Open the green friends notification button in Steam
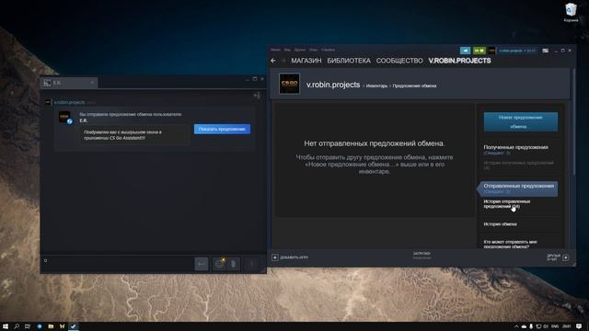 479,51
